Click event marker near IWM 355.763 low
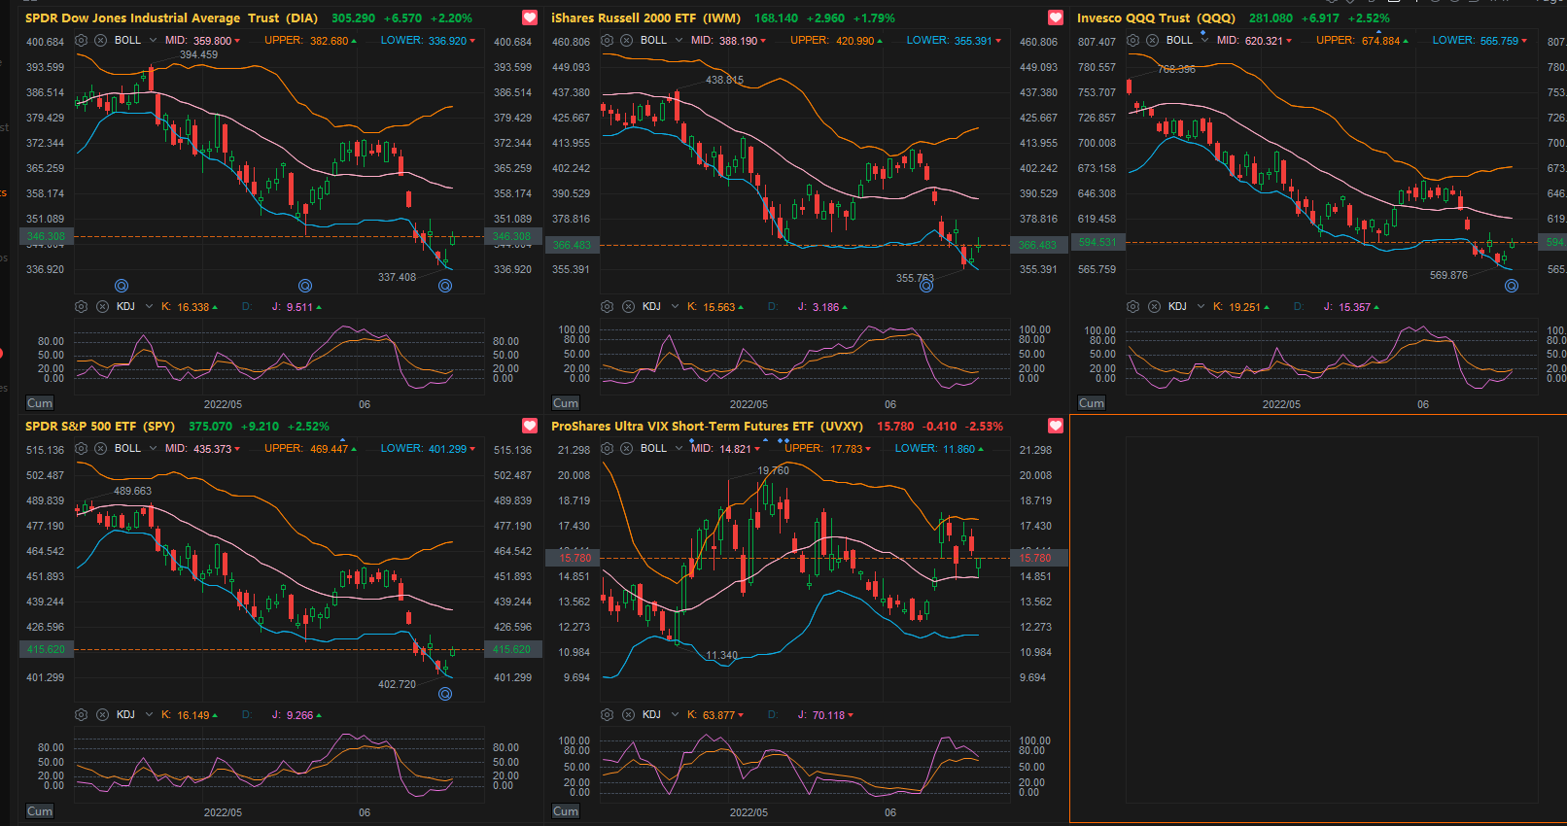The image size is (1567, 826). tap(926, 286)
